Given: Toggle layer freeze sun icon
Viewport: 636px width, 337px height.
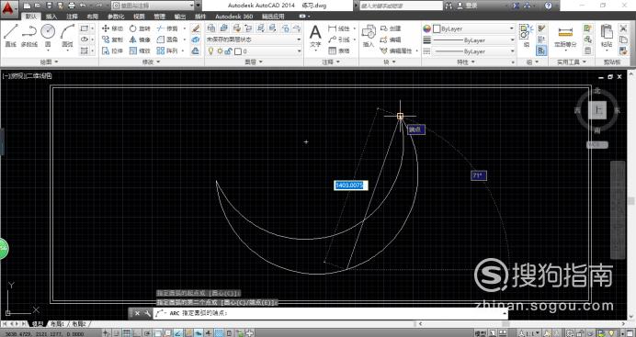Looking at the screenshot, I should [x=220, y=51].
